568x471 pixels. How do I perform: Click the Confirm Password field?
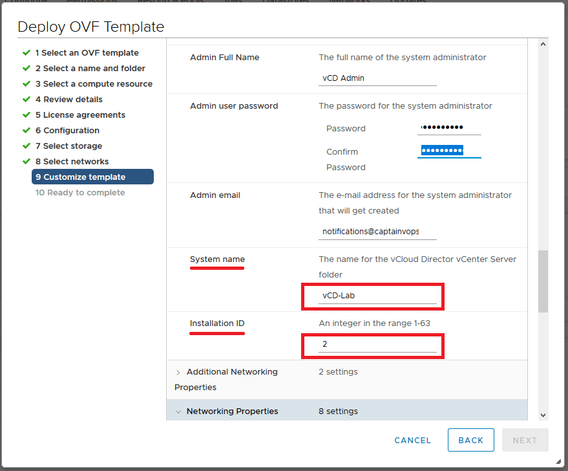click(x=449, y=151)
